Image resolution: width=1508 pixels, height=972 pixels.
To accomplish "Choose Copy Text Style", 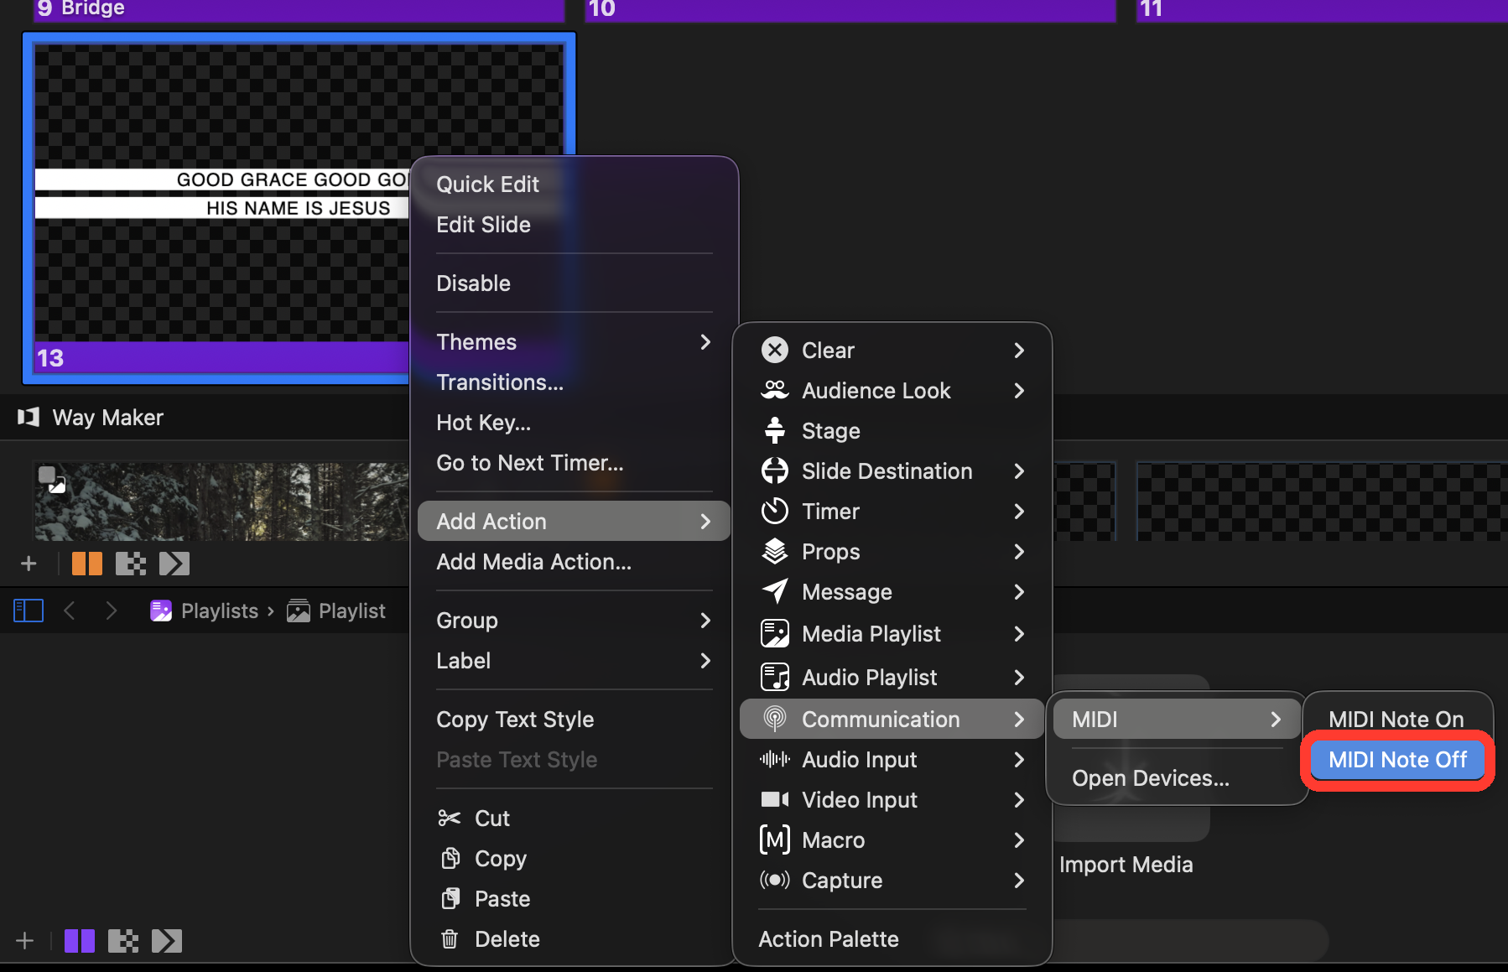I will (x=515, y=720).
